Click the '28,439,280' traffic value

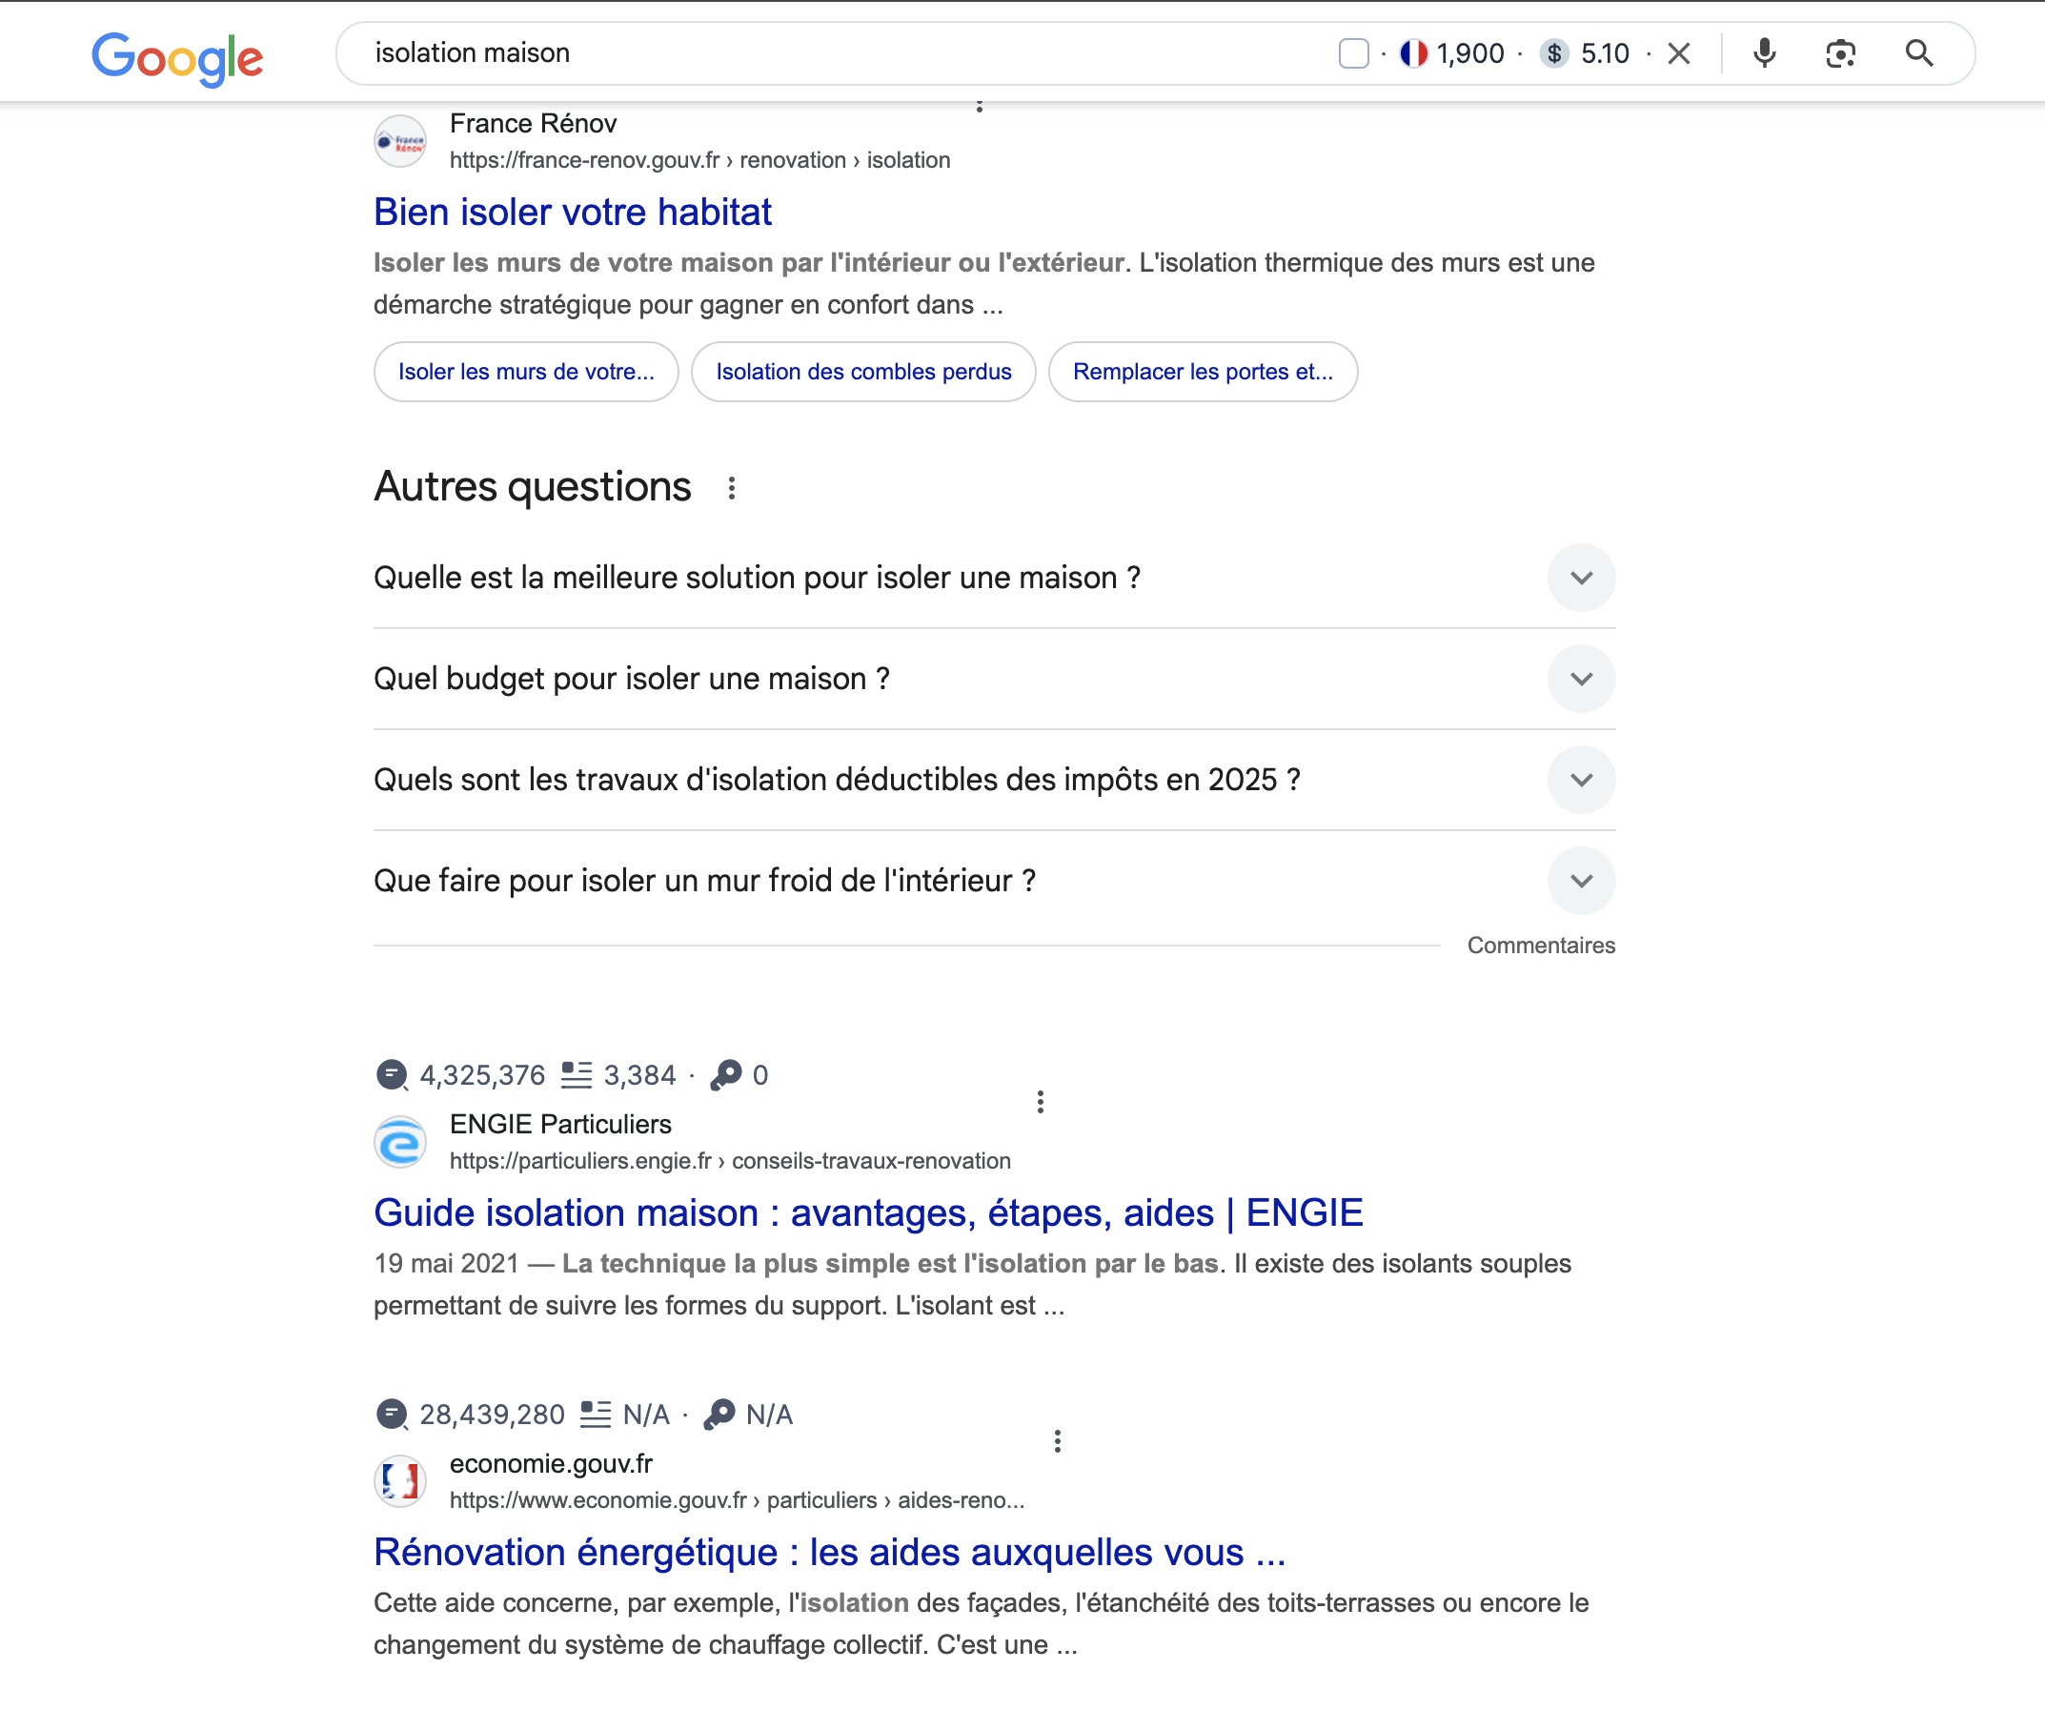pos(492,1415)
